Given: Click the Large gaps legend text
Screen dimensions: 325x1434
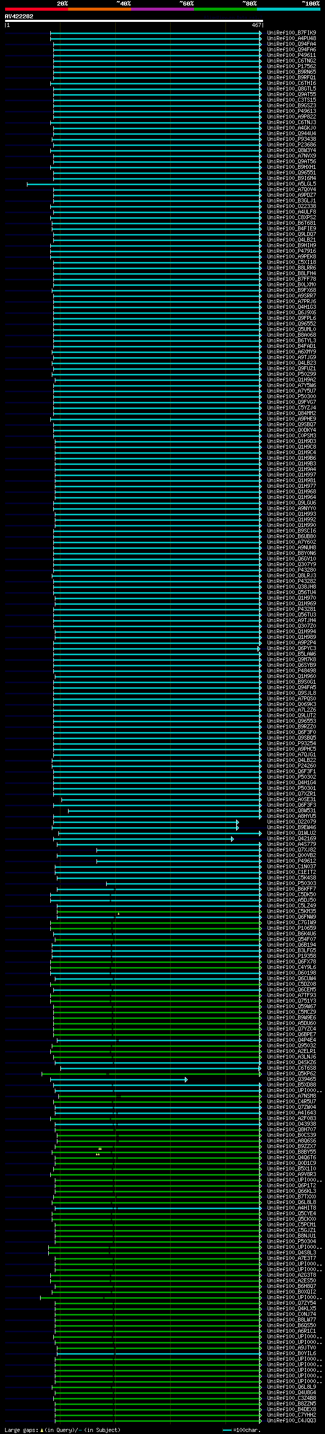Looking at the screenshot, I should pyautogui.click(x=22, y=1429).
